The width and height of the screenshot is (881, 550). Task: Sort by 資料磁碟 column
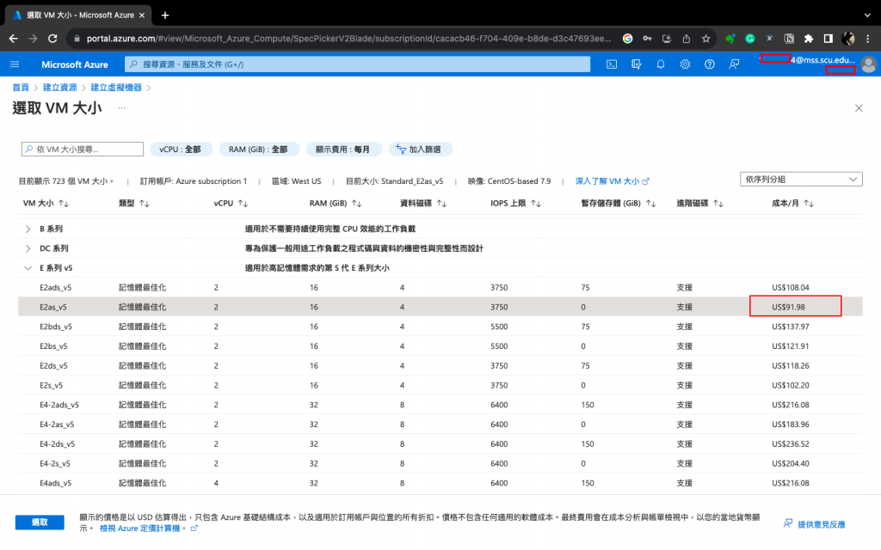tap(423, 203)
